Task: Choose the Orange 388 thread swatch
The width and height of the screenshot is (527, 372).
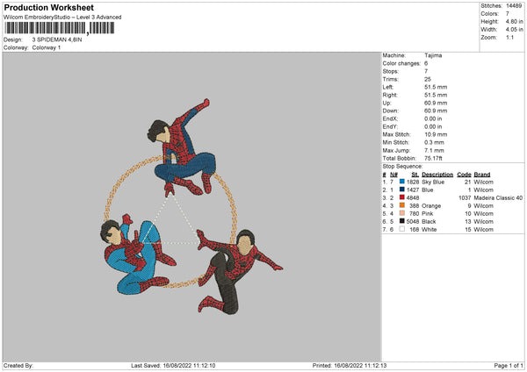Action: click(402, 205)
